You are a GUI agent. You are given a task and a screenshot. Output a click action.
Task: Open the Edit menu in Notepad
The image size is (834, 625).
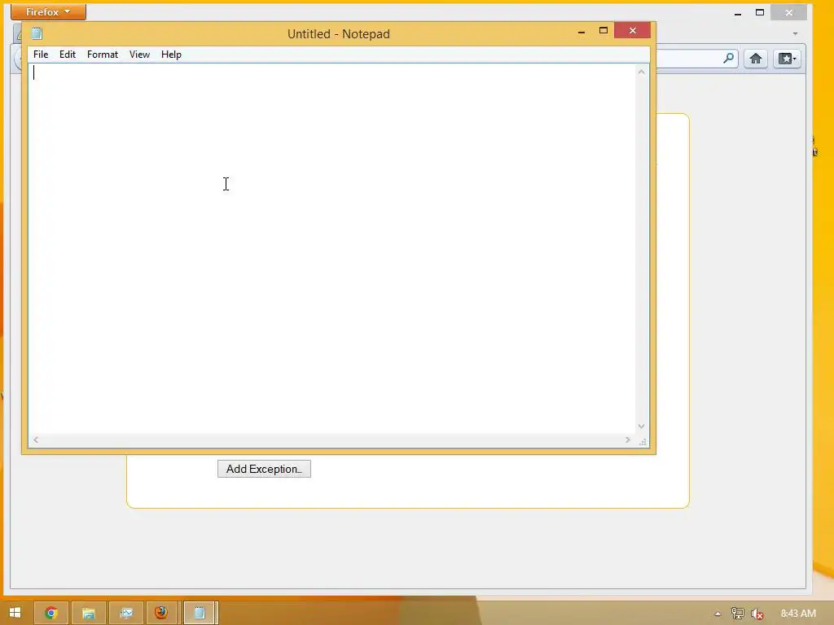pos(67,55)
